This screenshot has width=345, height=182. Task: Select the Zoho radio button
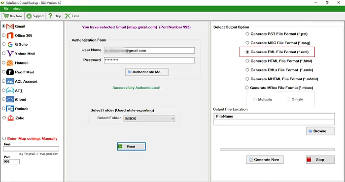point(4,118)
